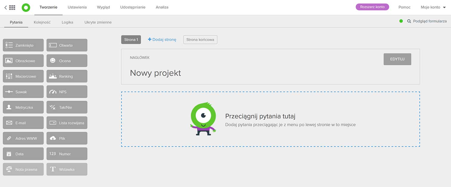
Task: Go back using the left chevron
Action: click(5, 7)
